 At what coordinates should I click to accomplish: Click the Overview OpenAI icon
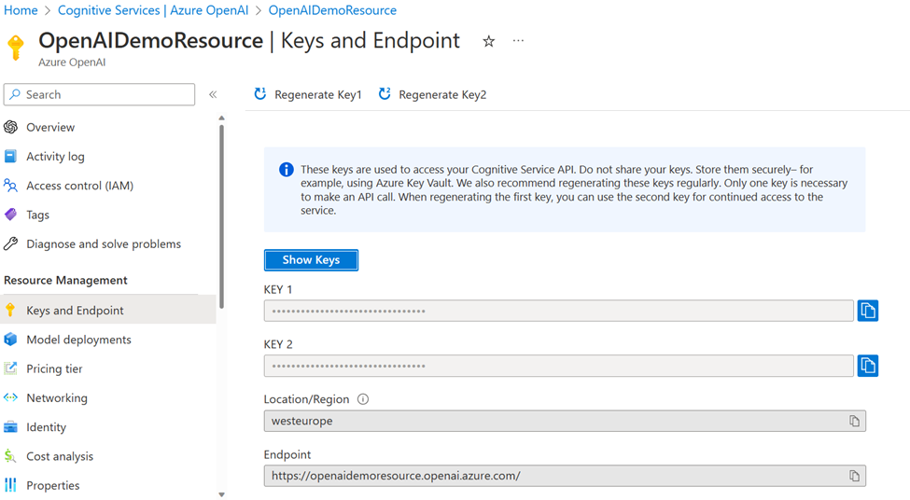click(x=10, y=127)
